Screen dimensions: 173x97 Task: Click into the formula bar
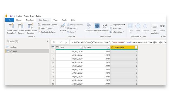click(118, 42)
